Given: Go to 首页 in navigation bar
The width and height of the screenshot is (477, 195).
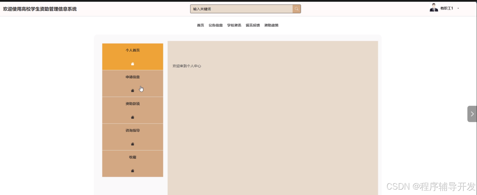Looking at the screenshot, I should 200,25.
